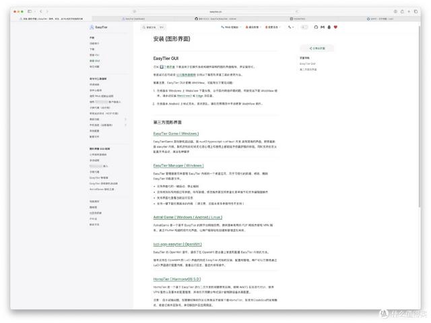The height and width of the screenshot is (323, 431).
Task: Switch to the GitHub EasyTier tab
Action: point(215,19)
